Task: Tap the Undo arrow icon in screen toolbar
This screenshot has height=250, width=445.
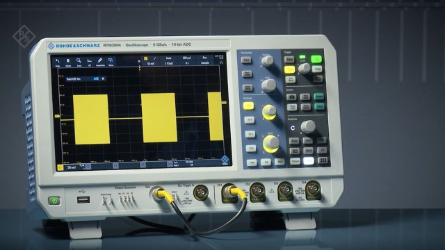Action: [58, 62]
